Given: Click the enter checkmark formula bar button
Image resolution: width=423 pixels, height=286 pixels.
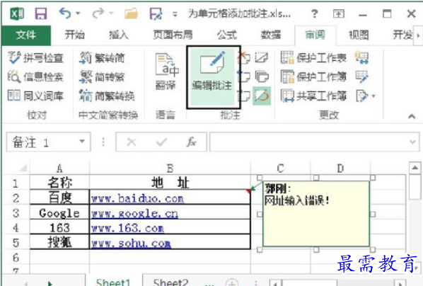Looking at the screenshot, I should 161,142.
